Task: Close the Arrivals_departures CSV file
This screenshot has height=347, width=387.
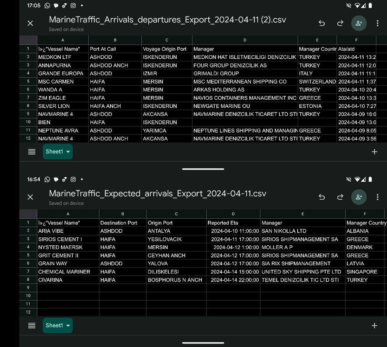Action: click(30, 23)
